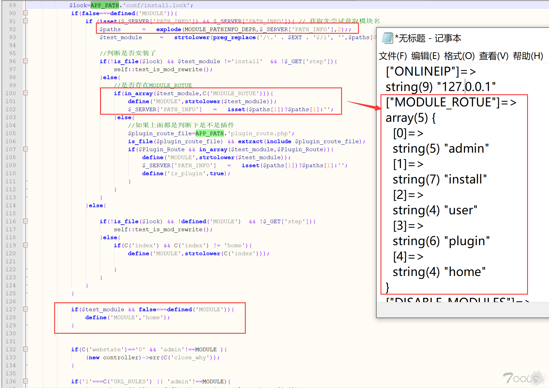Click the [3]=> index line in Notepad
The height and width of the screenshot is (388, 549).
pos(408,226)
